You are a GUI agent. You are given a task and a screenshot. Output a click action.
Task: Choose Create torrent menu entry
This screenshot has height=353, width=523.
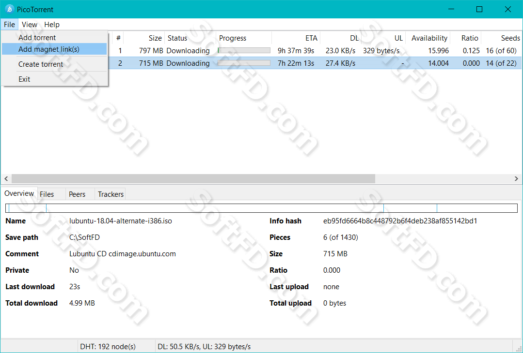coord(54,64)
